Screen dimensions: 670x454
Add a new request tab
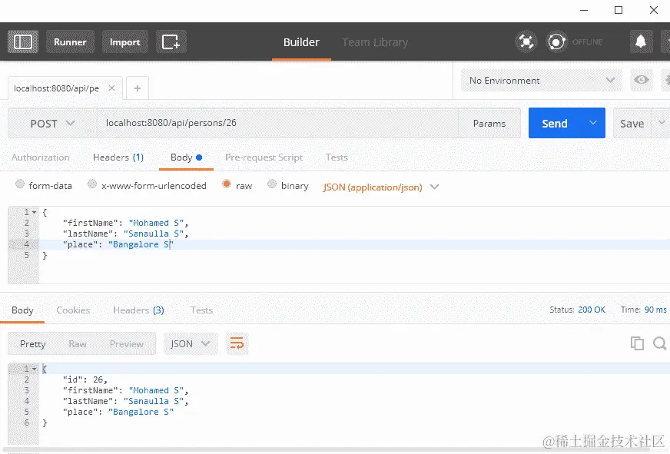coord(138,88)
